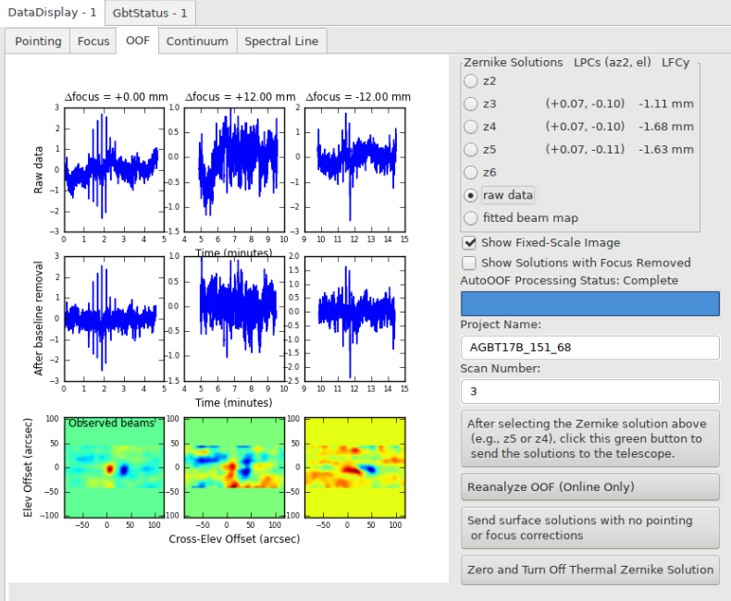Viewport: 731px width, 601px height.
Task: Select the OOF tab
Action: 138,41
